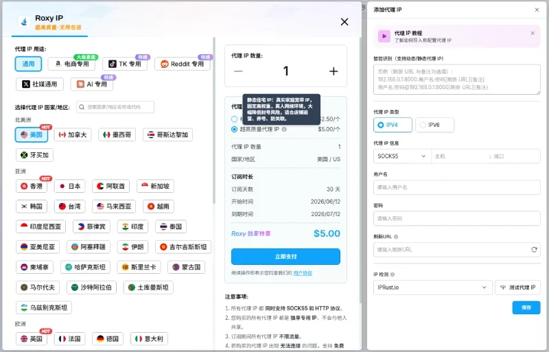Select 伊朗 country chip
Screen dimensions: 549x352
pyautogui.click(x=132, y=247)
